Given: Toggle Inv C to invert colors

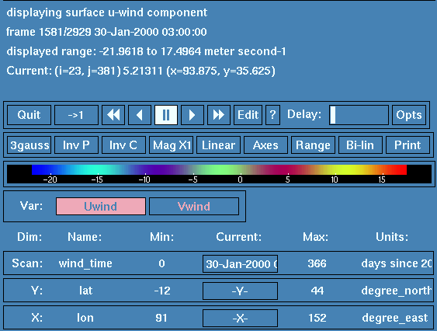Looking at the screenshot, I should coord(123,145).
